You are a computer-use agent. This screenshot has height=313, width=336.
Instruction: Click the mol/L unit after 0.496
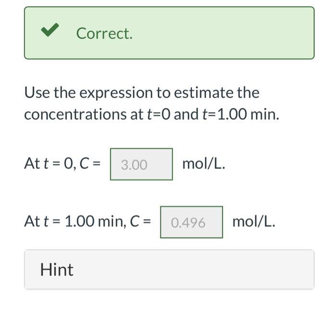point(254,221)
